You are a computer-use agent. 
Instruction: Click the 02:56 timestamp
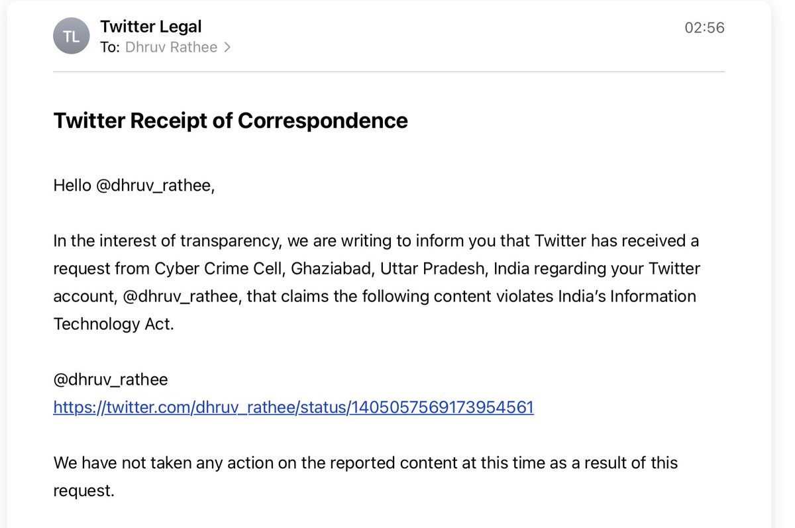(704, 28)
